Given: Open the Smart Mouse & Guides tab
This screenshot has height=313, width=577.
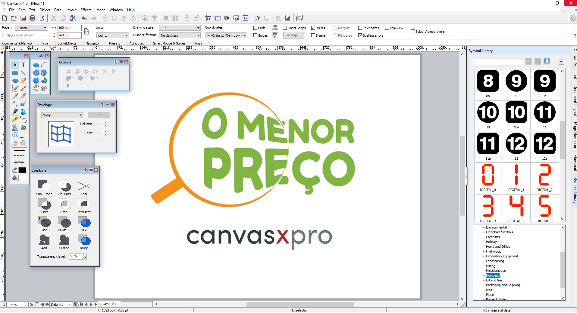Looking at the screenshot, I should pyautogui.click(x=169, y=43).
